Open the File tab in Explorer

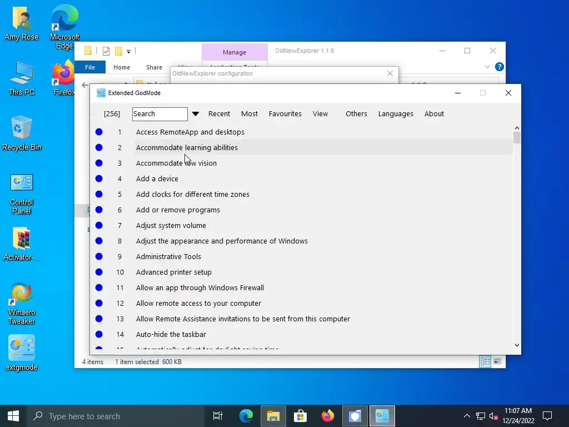coord(90,67)
